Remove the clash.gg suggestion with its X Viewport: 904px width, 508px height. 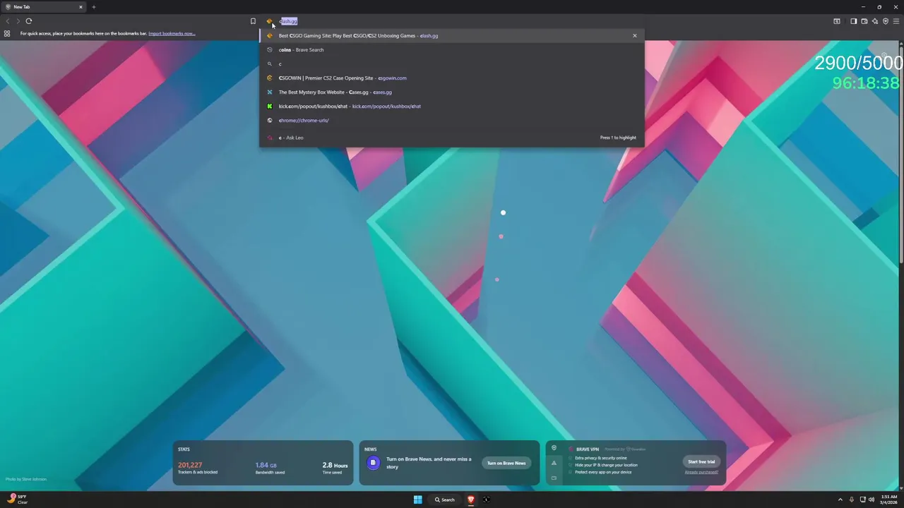point(634,35)
